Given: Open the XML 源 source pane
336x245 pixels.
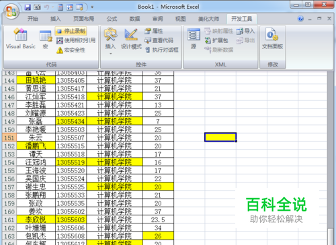Looking at the screenshot, I should pos(194,39).
